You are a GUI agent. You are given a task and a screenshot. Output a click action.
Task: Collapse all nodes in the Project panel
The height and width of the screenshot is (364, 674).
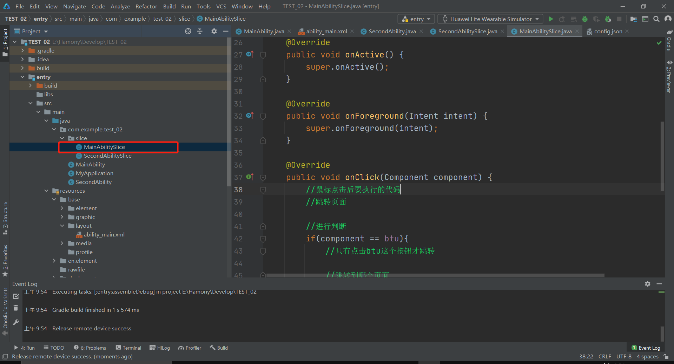tap(200, 31)
